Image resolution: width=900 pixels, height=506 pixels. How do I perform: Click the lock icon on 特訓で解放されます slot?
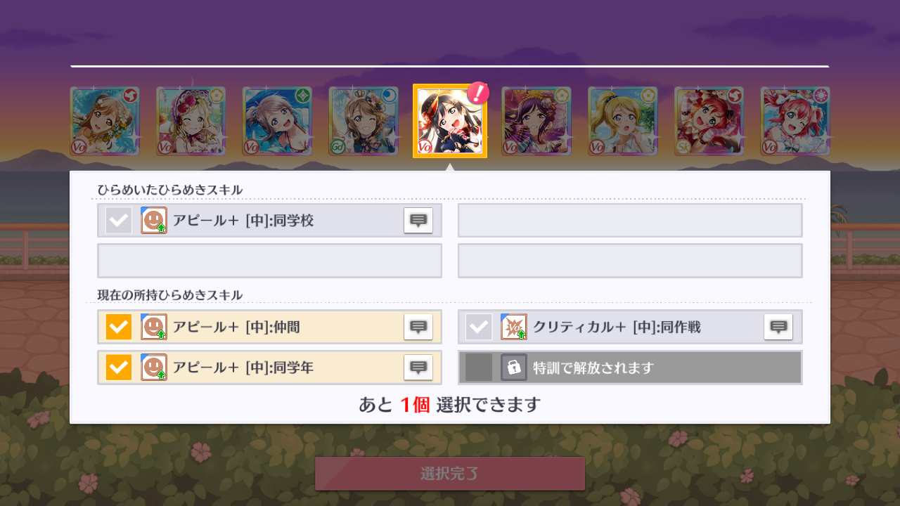point(514,367)
